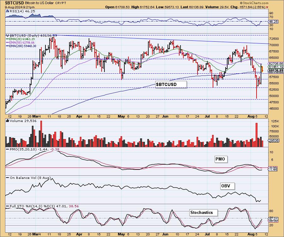
Task: Click the Apr label on bottom date axis
Action: (x=79, y=234)
